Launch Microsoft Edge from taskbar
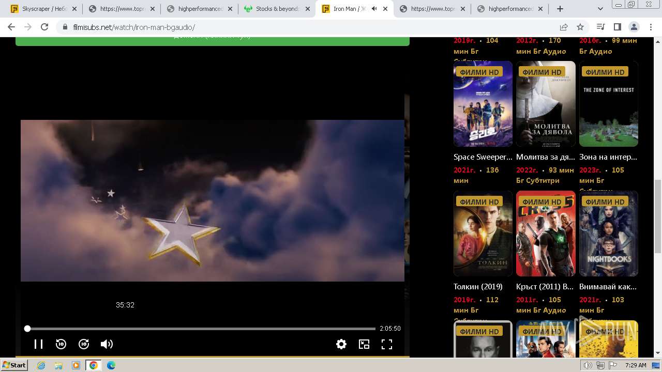662x372 pixels. coord(111,365)
